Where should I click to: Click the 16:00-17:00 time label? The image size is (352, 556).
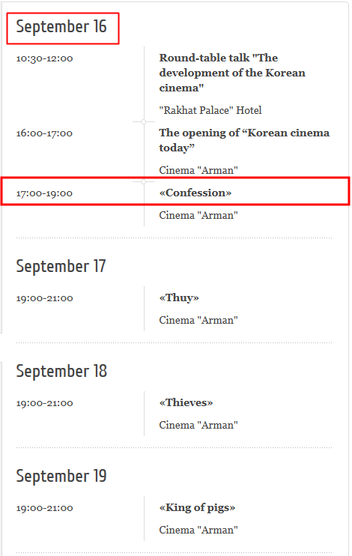point(44,133)
